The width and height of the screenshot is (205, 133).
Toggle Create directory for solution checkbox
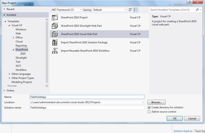(149, 108)
